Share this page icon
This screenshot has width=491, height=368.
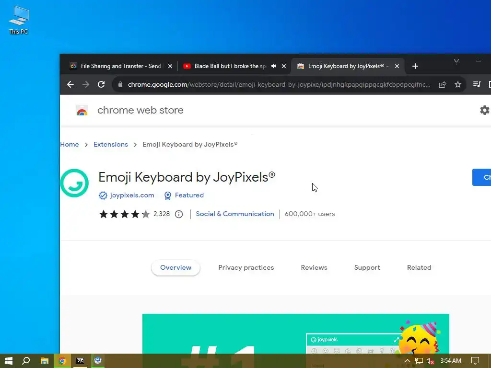tap(443, 84)
